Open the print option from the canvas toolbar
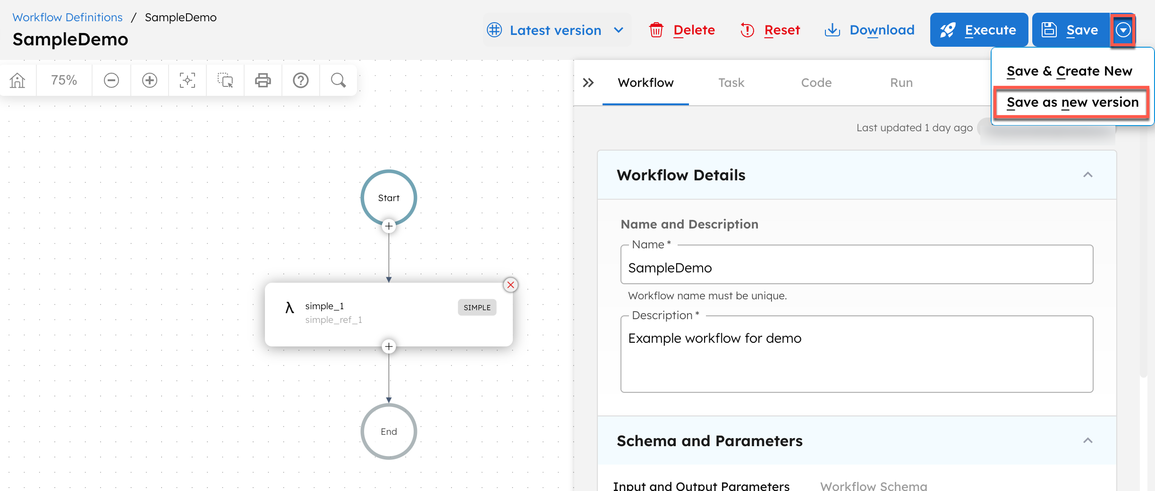Viewport: 1155px width, 491px height. [263, 80]
